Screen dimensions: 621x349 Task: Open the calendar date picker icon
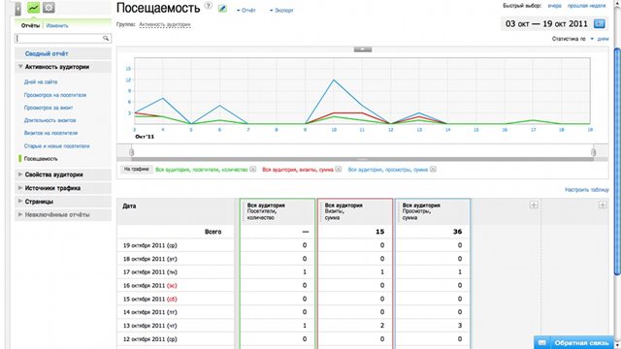pyautogui.click(x=600, y=23)
